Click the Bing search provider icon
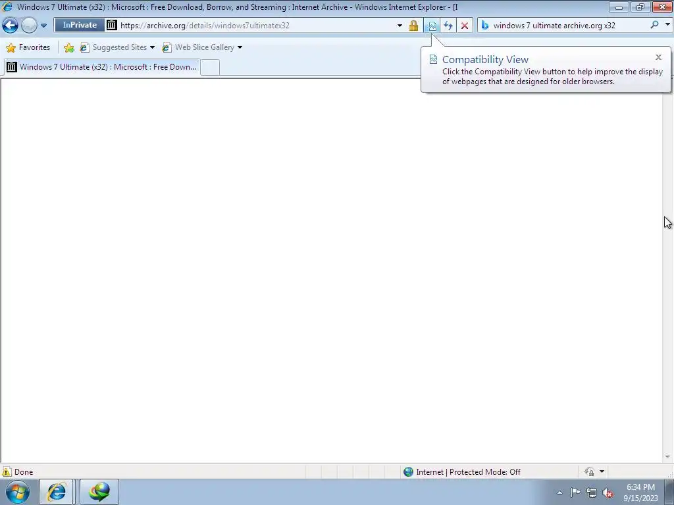 485,26
